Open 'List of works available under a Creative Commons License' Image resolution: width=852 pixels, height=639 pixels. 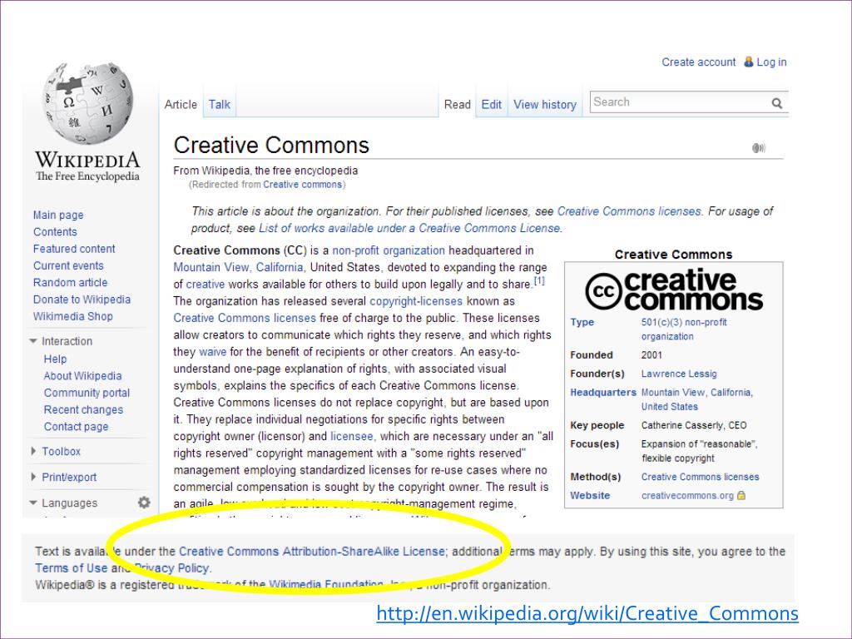409,228
